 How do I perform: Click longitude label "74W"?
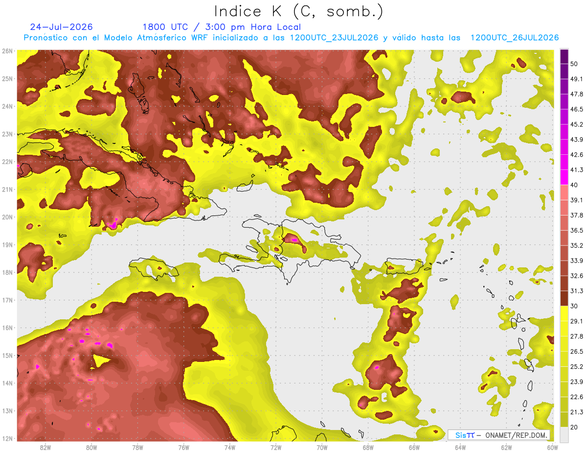pos(230,447)
